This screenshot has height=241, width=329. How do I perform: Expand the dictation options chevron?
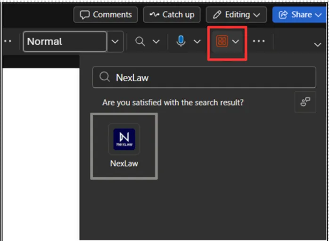pos(197,41)
